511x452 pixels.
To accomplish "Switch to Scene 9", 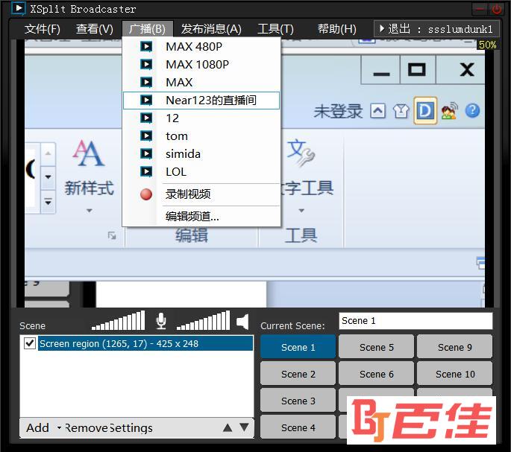I will click(x=454, y=347).
